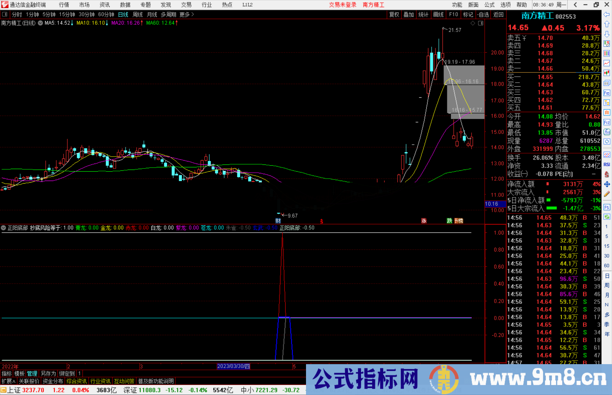Toggle 叠加 overlay mode on the toolbar

tap(409, 14)
